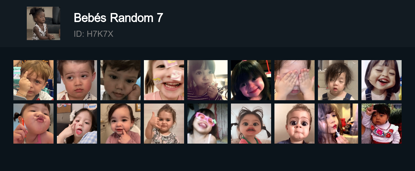Select child wearing pink glasses sticker
Image resolution: width=415 pixels, height=171 pixels.
pos(207,124)
